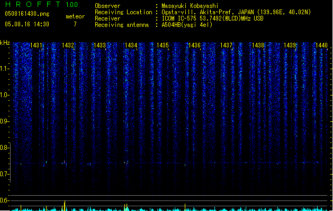Click the 1.0 kHz axis label
The image size is (333, 211).
coord(4,95)
